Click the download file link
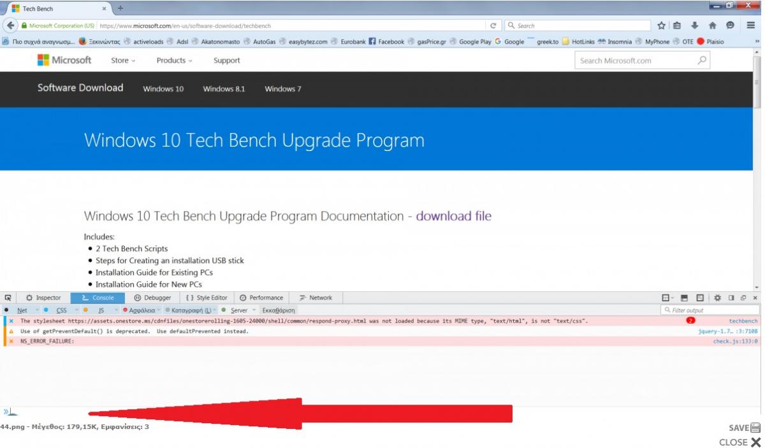The image size is (765, 448). (x=453, y=216)
